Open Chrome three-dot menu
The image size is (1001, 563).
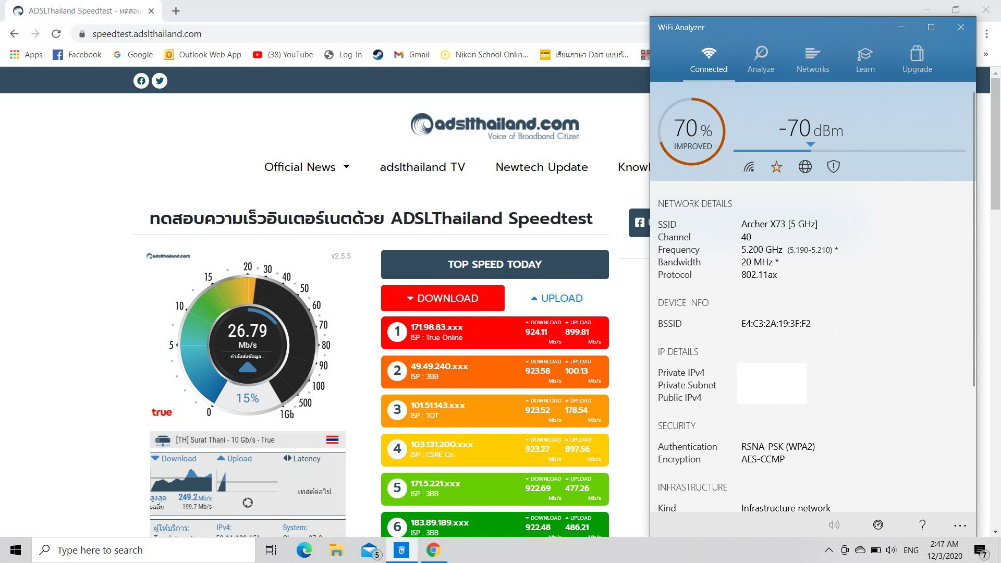point(986,34)
